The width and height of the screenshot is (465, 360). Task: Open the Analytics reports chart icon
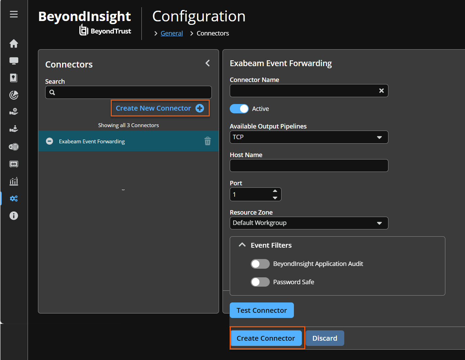click(14, 181)
